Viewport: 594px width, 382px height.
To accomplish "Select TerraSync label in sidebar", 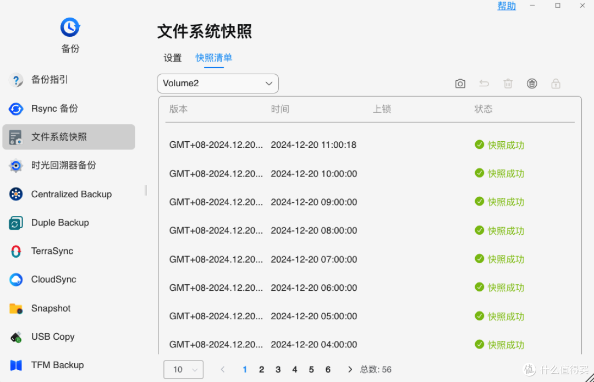I will 52,251.
